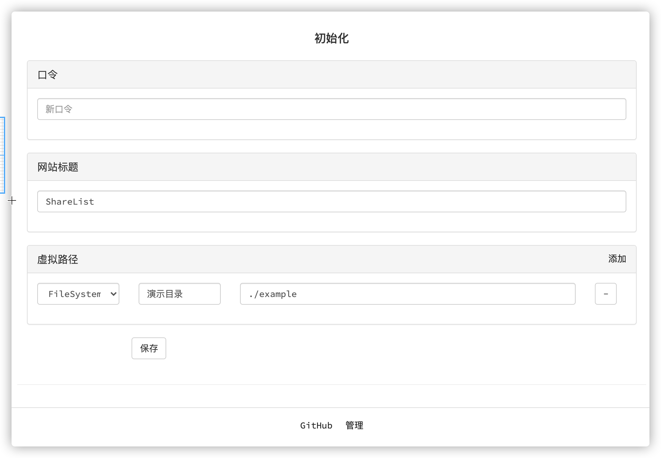Click 添加 to add a virtual path
The image size is (661, 458).
(617, 259)
